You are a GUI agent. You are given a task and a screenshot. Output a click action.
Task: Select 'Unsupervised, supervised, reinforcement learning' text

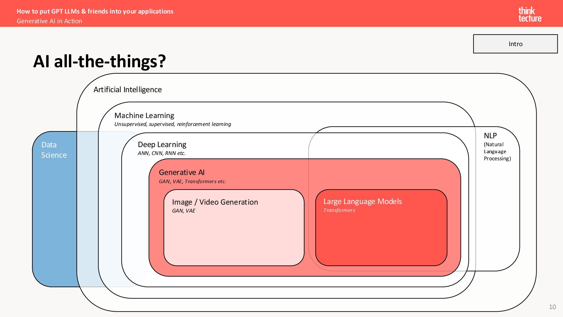click(x=173, y=124)
